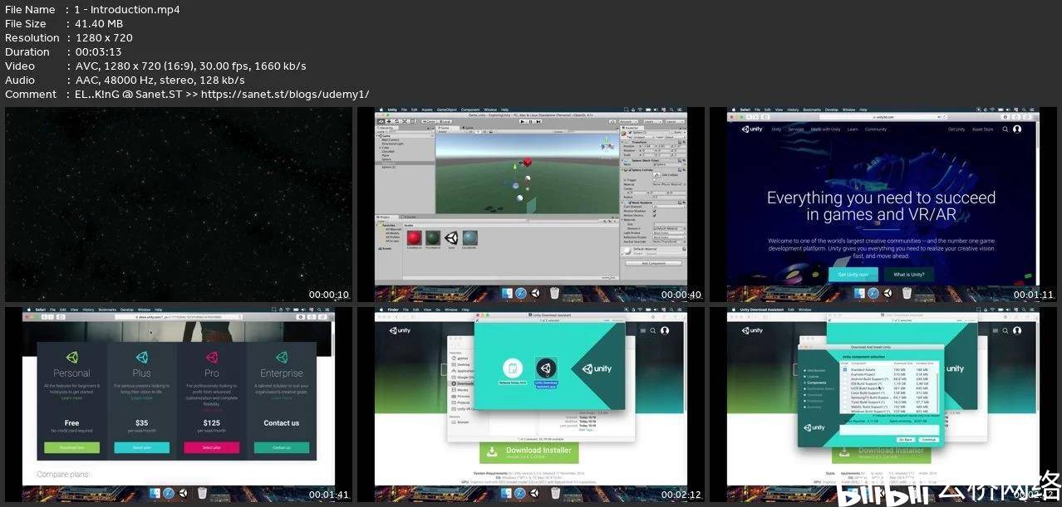
Task: Open the Layout dropdown in Unity toolbar
Action: (x=675, y=121)
